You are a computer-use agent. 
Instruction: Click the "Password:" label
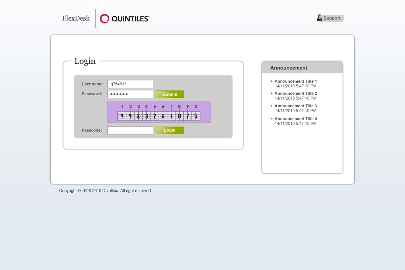point(92,94)
